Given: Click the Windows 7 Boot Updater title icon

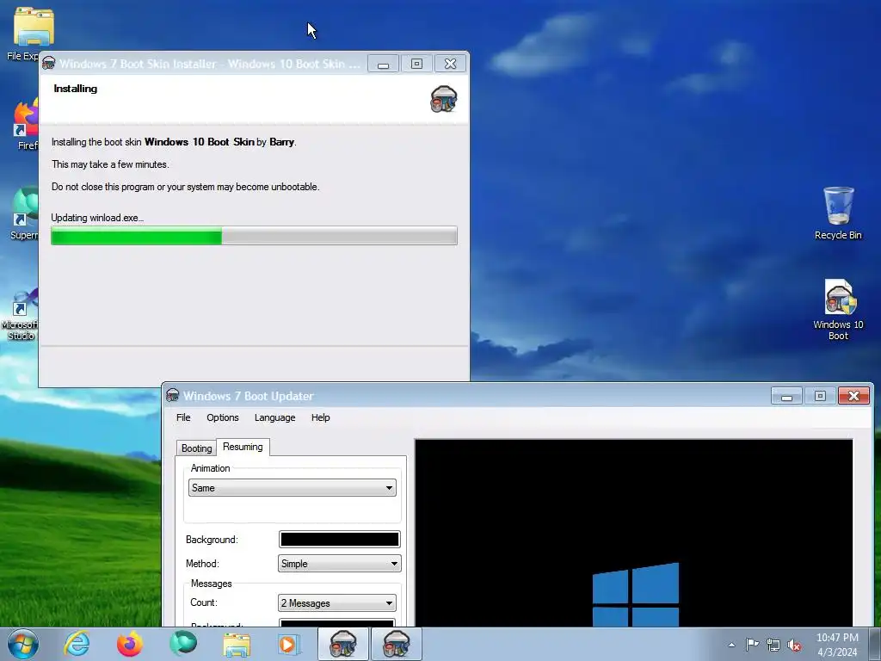Looking at the screenshot, I should click(172, 395).
